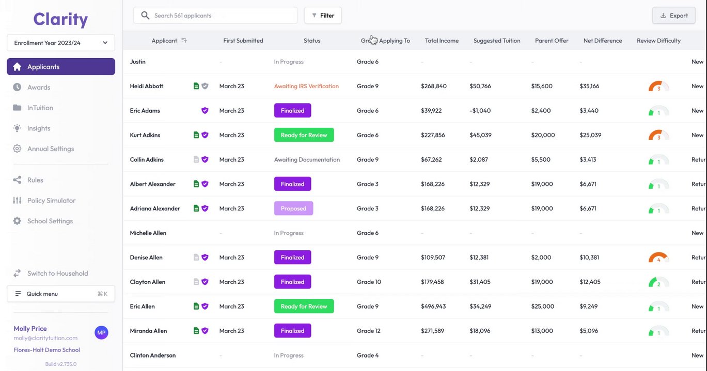Go to the Awards section

(x=39, y=87)
